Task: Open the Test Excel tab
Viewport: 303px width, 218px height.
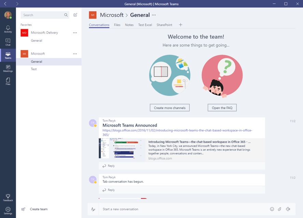Action: [145, 25]
